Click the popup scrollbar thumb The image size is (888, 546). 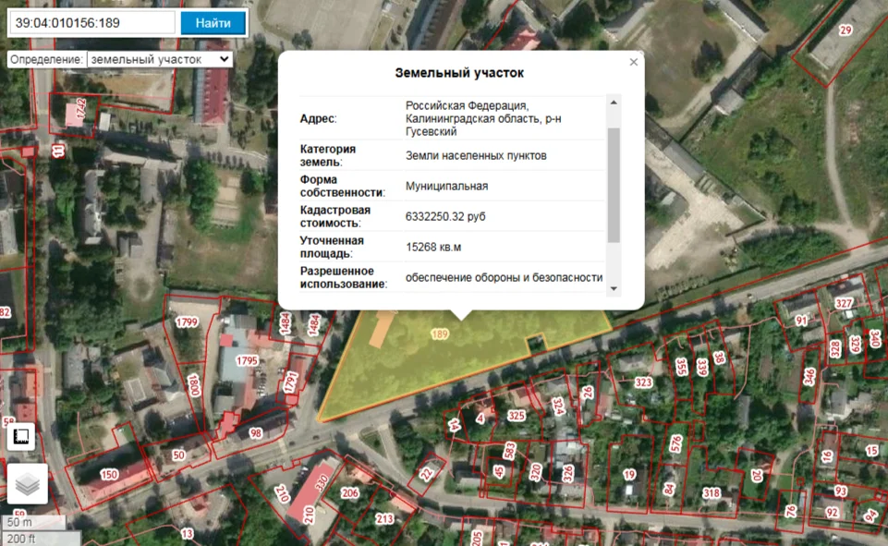tap(614, 185)
